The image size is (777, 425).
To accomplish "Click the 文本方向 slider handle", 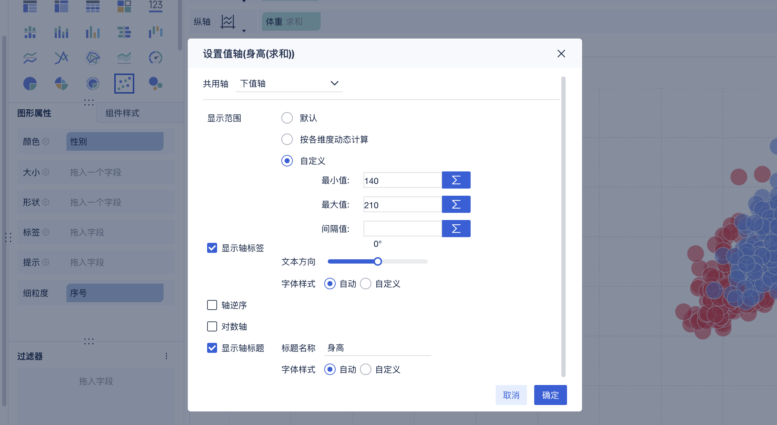I will (378, 261).
